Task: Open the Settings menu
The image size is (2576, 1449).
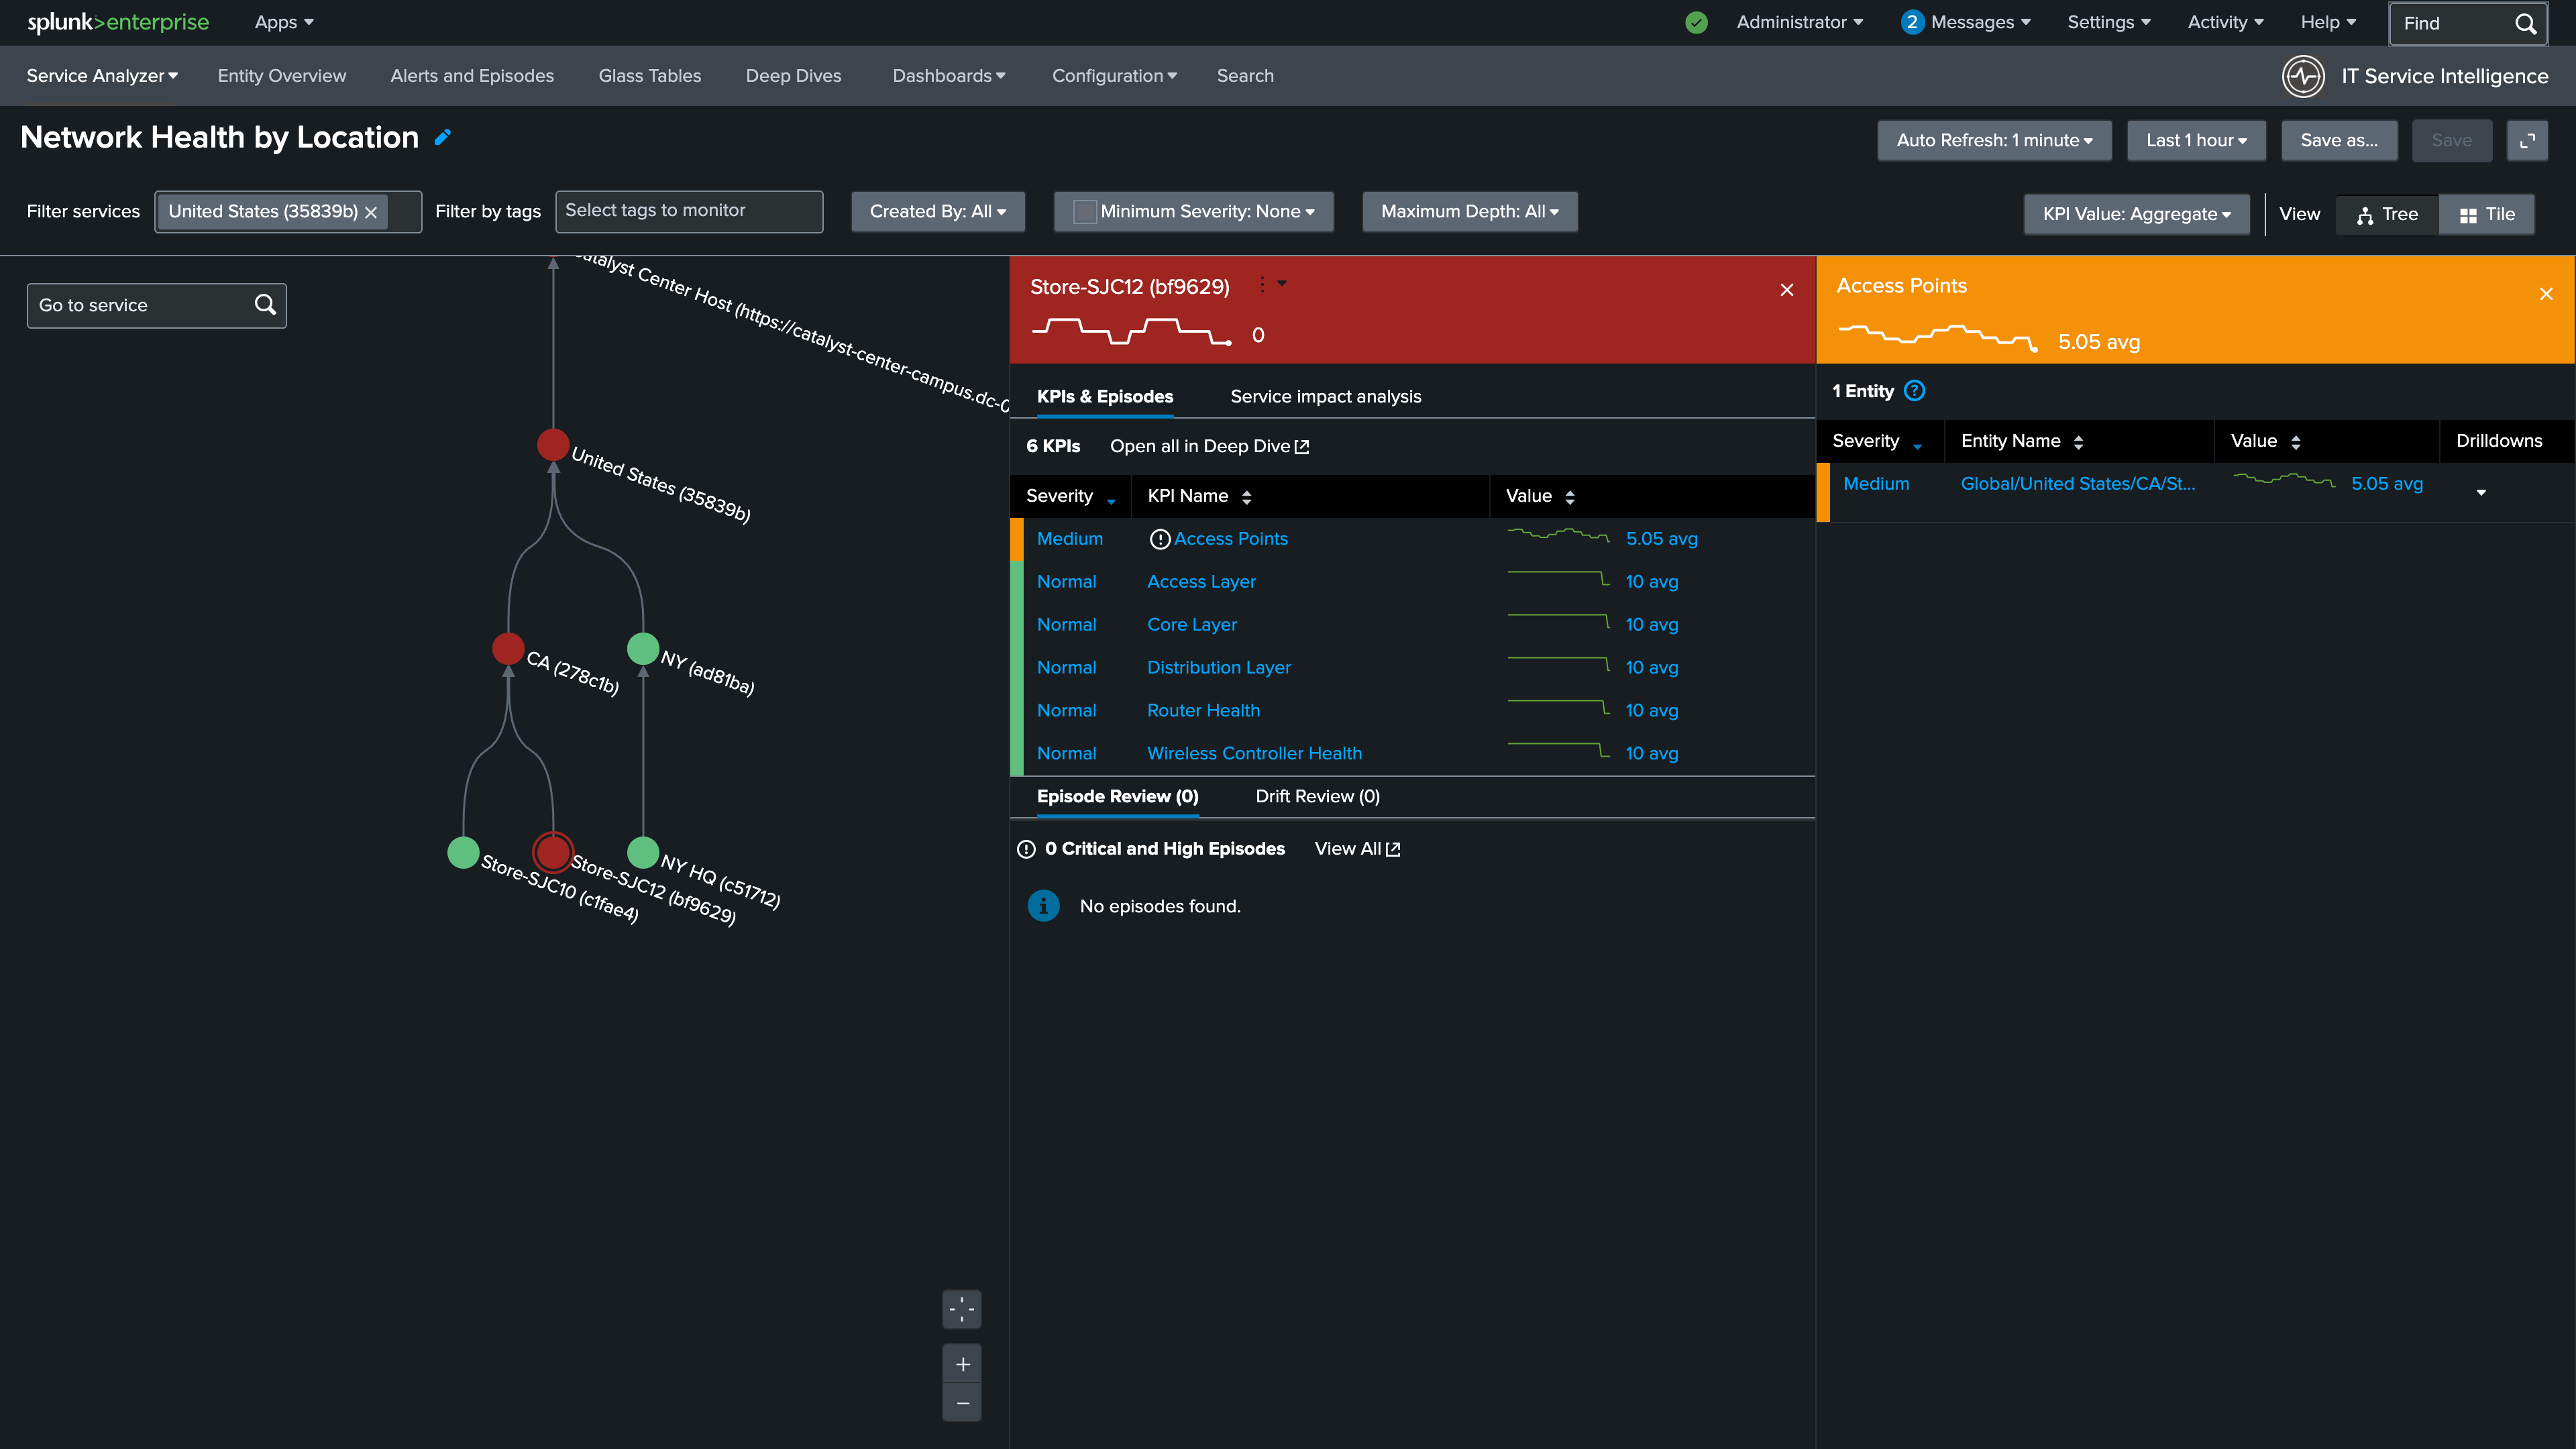Action: pos(2108,22)
